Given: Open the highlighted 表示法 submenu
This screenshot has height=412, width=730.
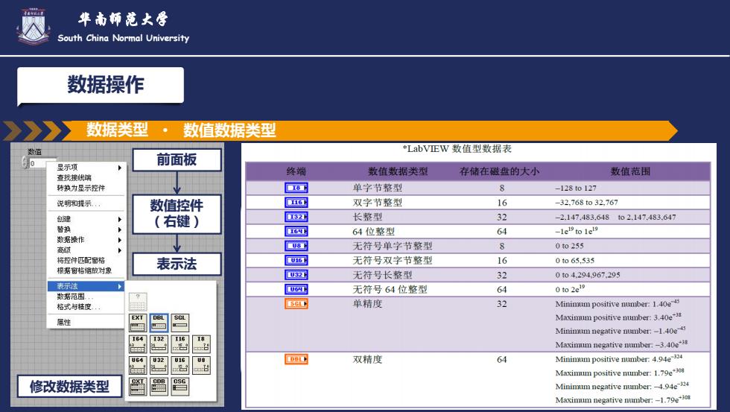Looking at the screenshot, I should pos(86,286).
